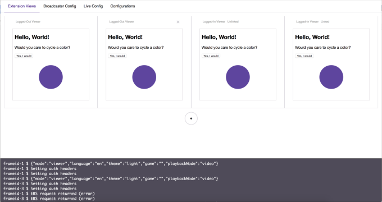Click 'Would you care to cycle a color?' in Linked view
Image resolution: width=382 pixels, height=202 pixels.
point(323,48)
